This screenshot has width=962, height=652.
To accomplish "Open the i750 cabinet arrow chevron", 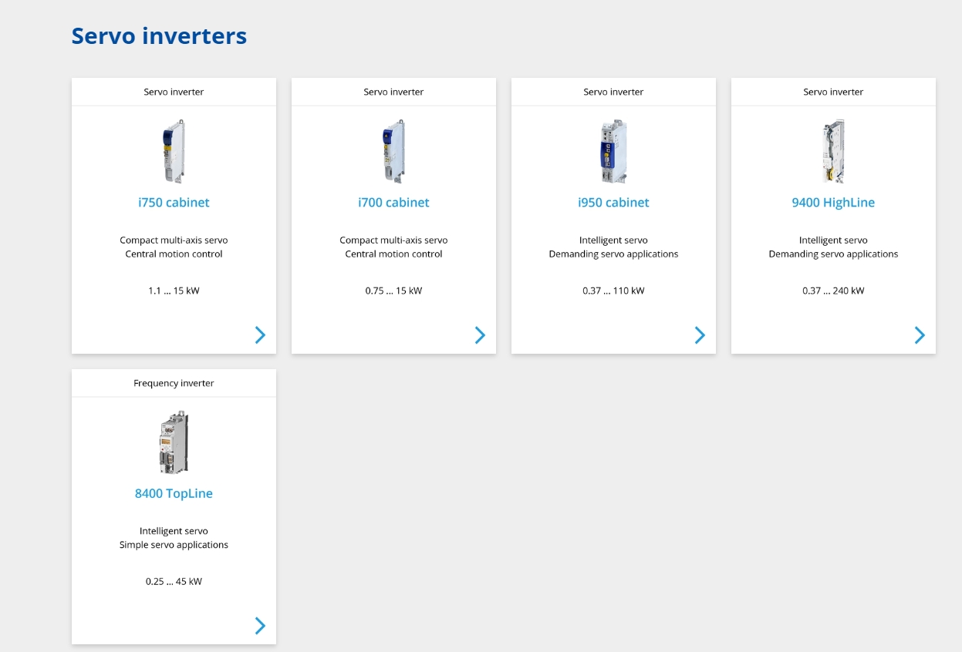I will (x=260, y=334).
